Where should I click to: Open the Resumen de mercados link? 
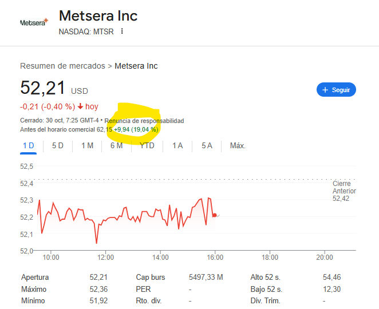(63, 66)
